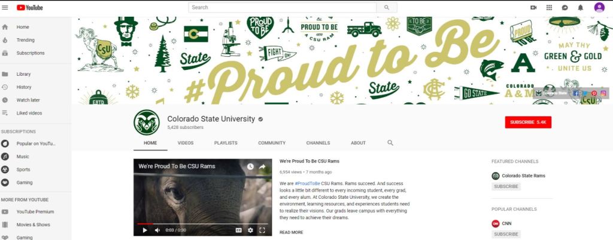Viewport: 613px width, 240px height.
Task: Open the notifications bell
Action: [581, 7]
